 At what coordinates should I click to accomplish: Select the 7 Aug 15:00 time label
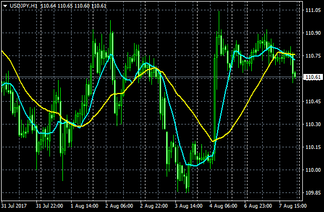click(293, 206)
